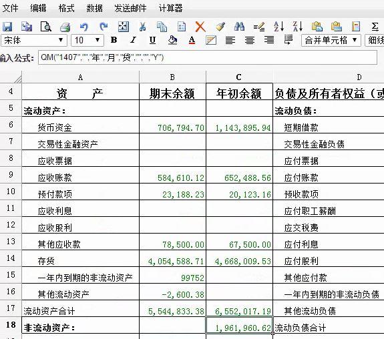The width and height of the screenshot is (384, 339).
Task: Select cell with 99752
Action: (172, 276)
